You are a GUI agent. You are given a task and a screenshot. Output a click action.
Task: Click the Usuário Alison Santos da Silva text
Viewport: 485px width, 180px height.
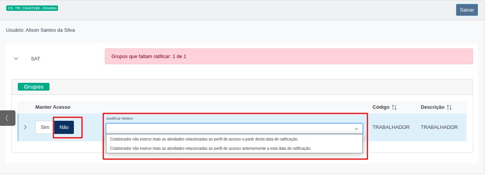[x=41, y=30]
